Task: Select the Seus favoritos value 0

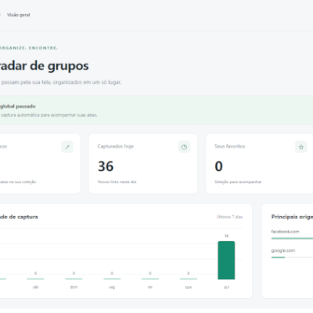Action: [x=218, y=166]
